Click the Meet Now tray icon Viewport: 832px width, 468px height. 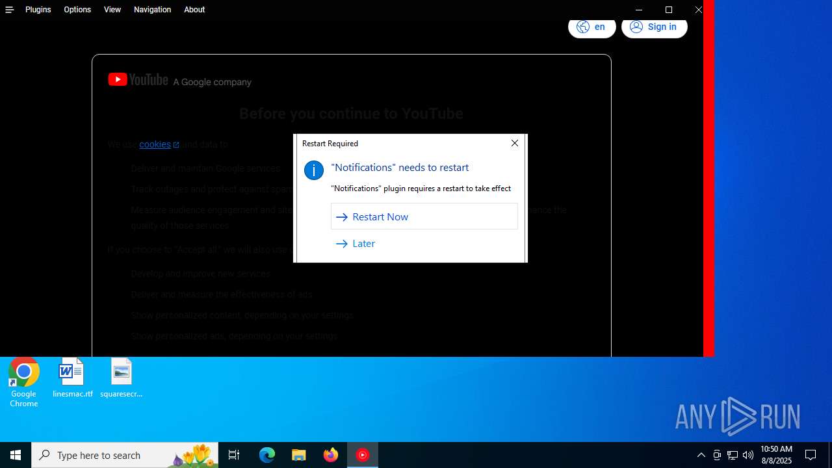point(717,455)
